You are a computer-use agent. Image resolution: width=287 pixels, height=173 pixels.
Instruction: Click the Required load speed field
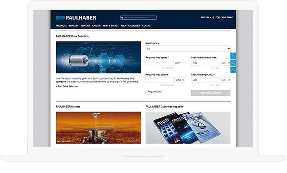click(159, 63)
